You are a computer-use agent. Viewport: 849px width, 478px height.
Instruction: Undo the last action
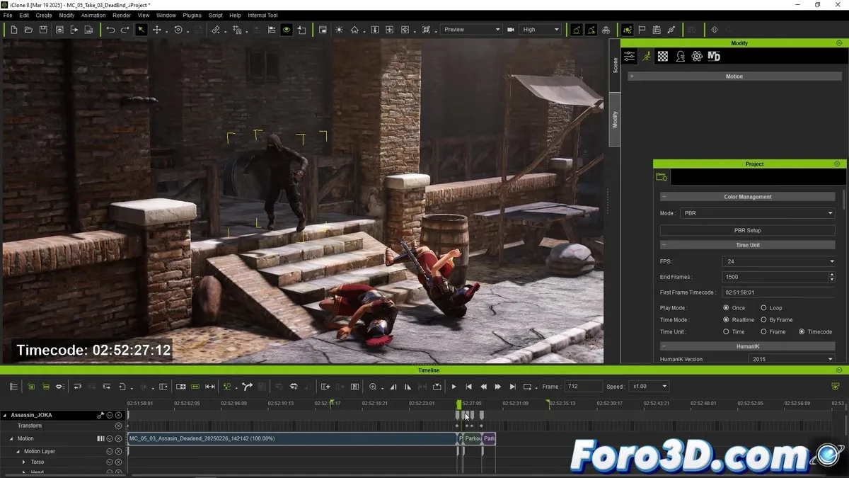pyautogui.click(x=110, y=30)
